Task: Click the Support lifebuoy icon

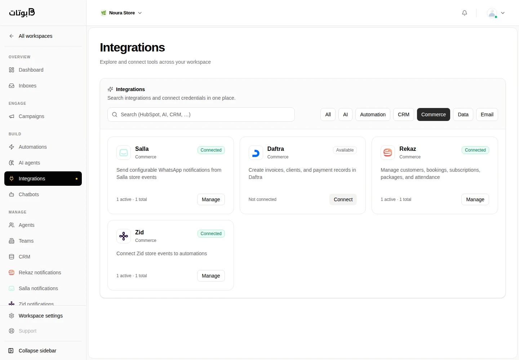Action: click(12, 331)
